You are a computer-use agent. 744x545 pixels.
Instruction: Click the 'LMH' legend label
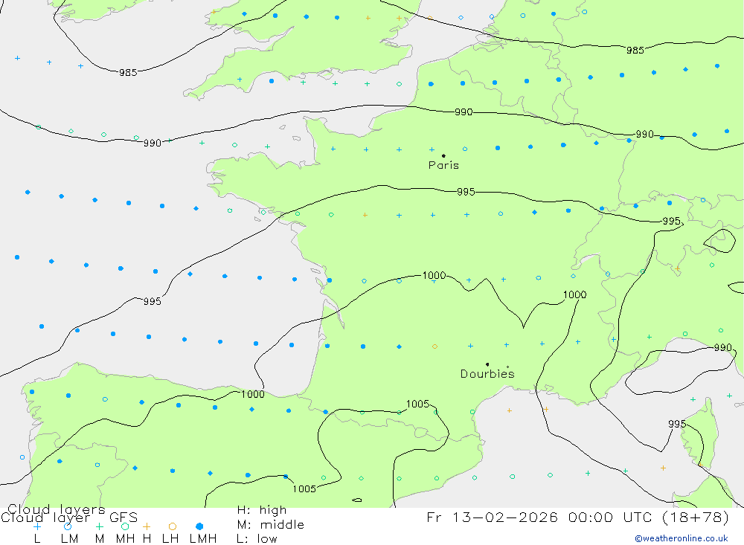coord(203,539)
